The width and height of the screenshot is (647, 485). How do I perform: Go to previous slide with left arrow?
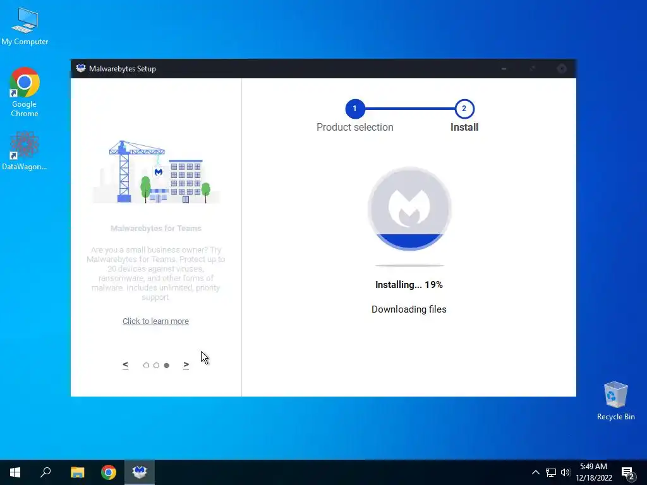[126, 365]
